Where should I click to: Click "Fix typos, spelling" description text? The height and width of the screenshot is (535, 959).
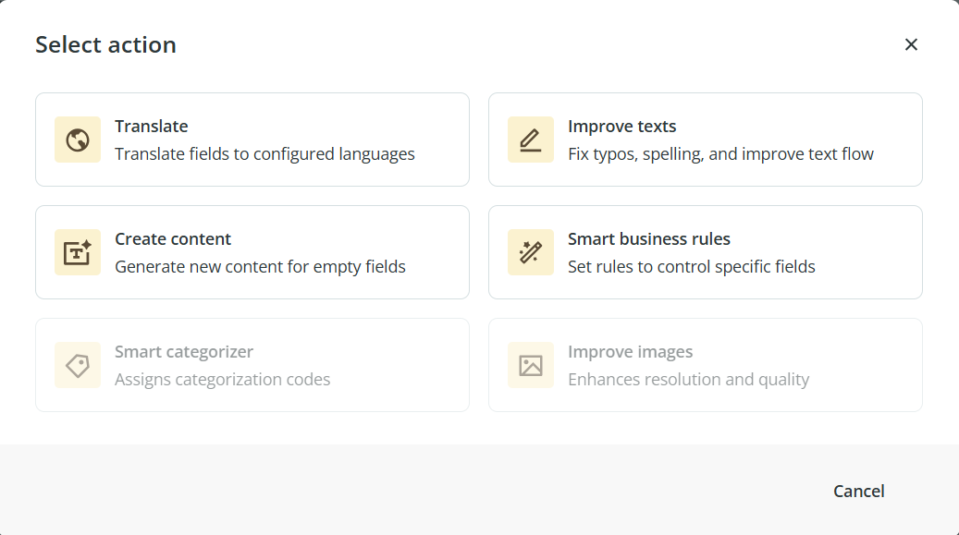[720, 154]
